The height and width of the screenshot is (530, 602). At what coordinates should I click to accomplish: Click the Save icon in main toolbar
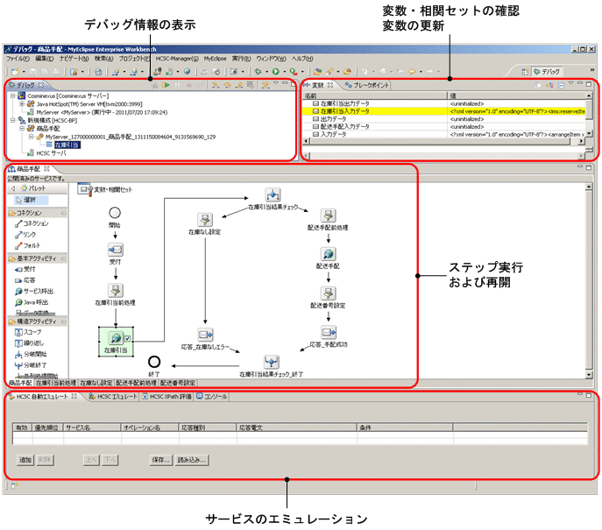click(32, 71)
